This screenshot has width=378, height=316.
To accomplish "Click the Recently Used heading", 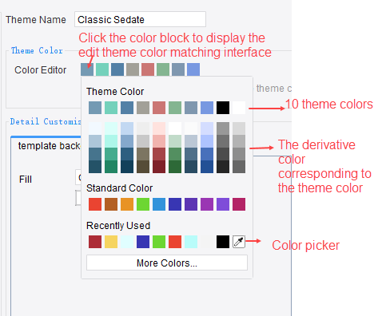I will point(118,226).
